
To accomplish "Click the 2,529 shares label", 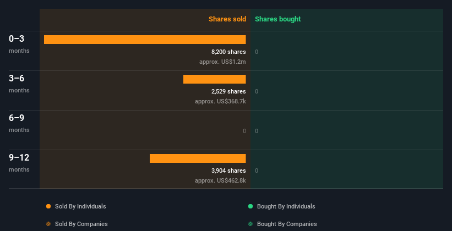I will [x=228, y=91].
